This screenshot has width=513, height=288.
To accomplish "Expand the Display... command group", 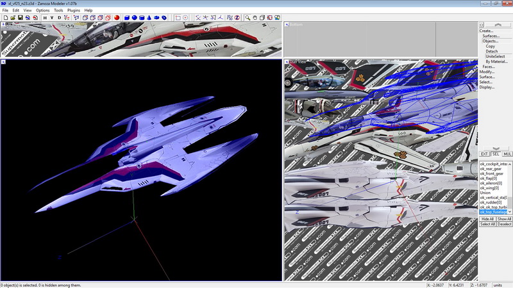I will pyautogui.click(x=487, y=87).
